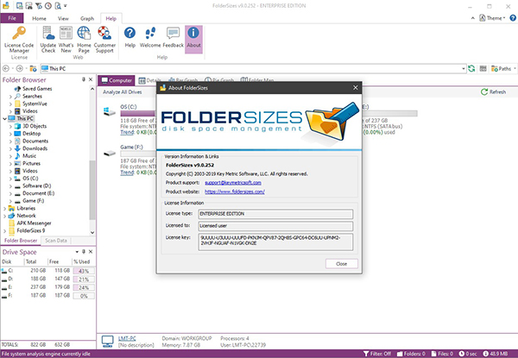Image resolution: width=518 pixels, height=358 pixels.
Task: Open the File menu tab
Action: click(12, 18)
